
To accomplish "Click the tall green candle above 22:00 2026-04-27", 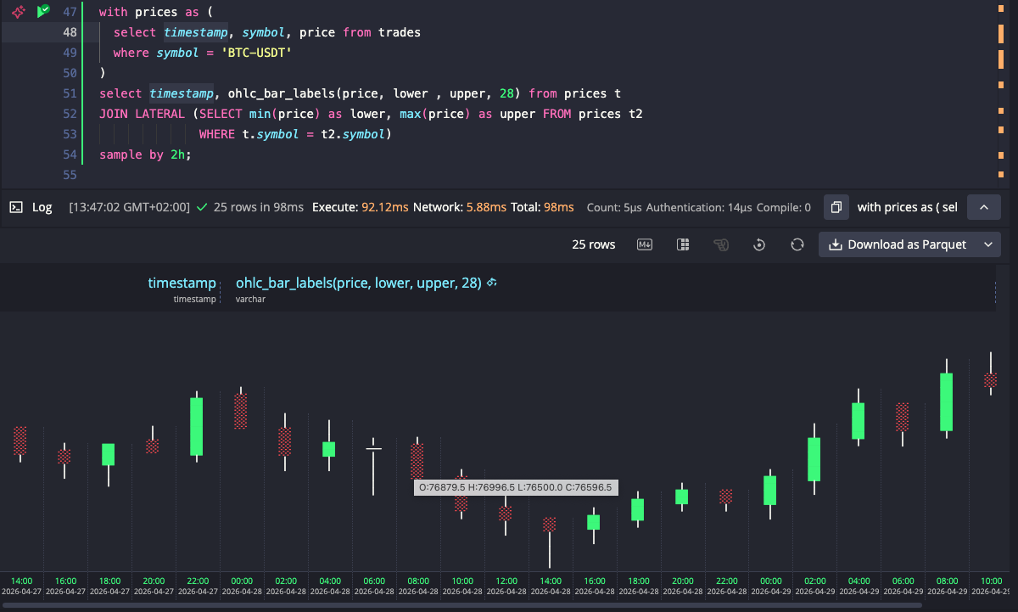I will click(x=196, y=427).
